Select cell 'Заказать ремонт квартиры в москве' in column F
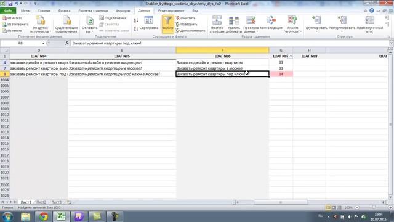The image size is (394, 222). (x=222, y=68)
